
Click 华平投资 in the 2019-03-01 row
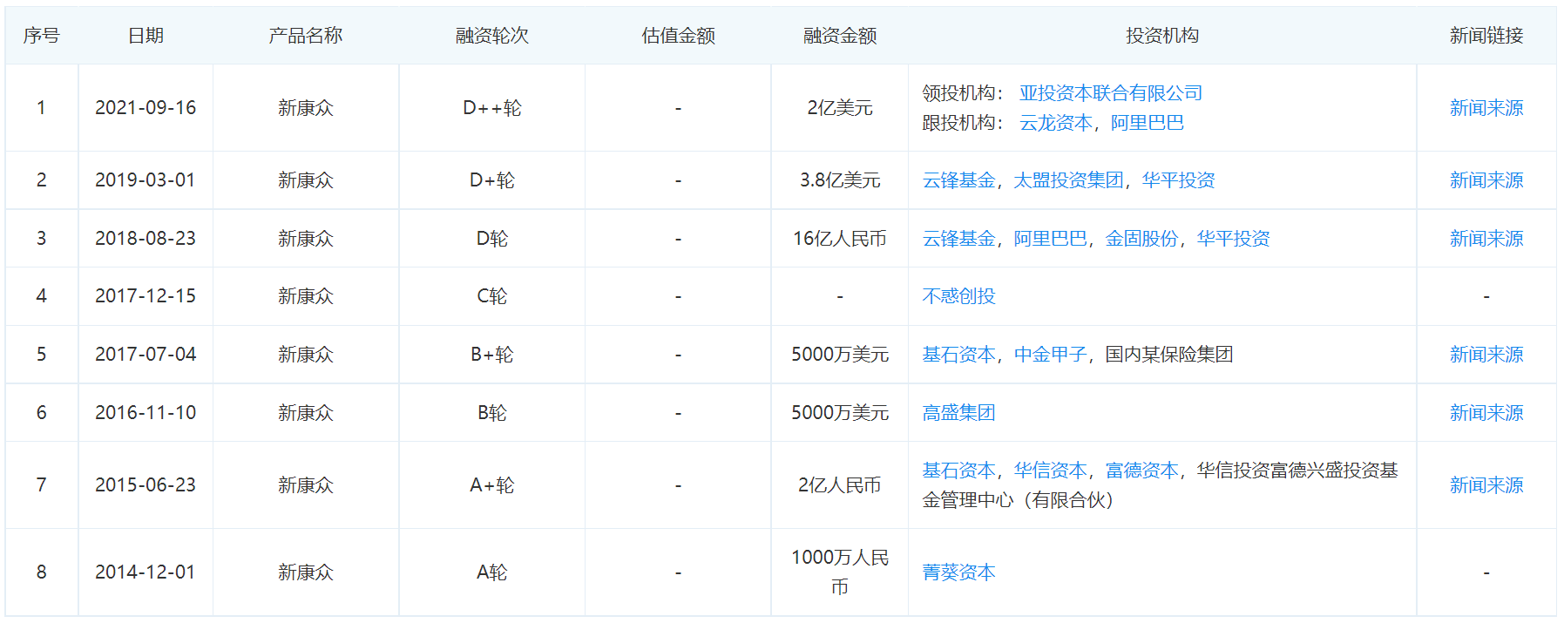click(1178, 180)
